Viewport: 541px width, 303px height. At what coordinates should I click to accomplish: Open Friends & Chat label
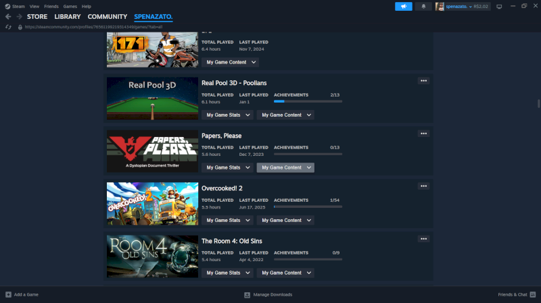(x=513, y=294)
